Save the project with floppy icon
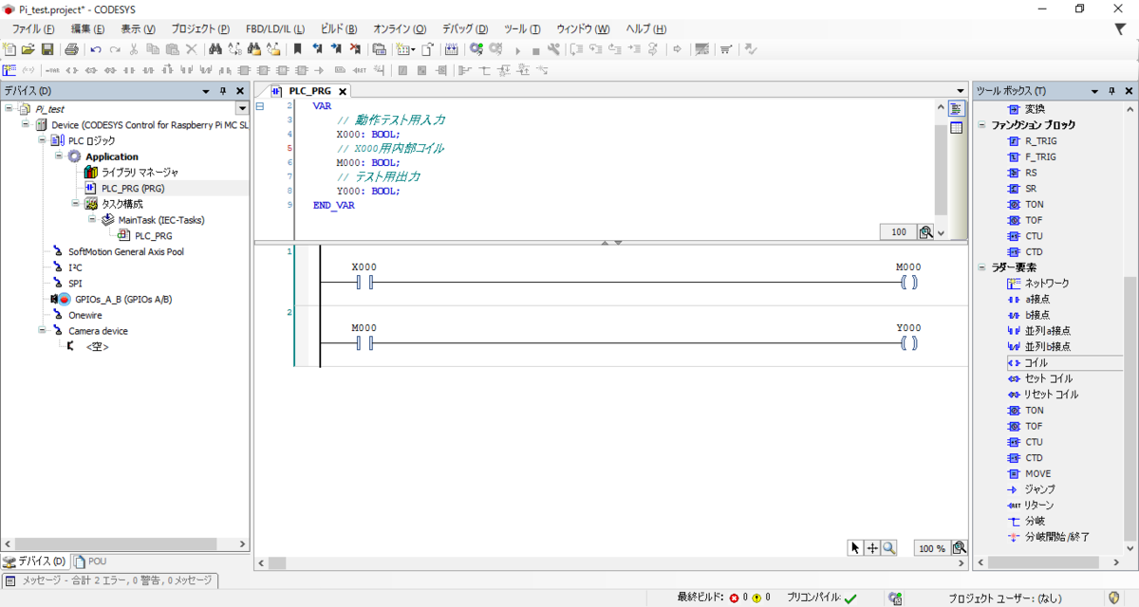 click(47, 49)
